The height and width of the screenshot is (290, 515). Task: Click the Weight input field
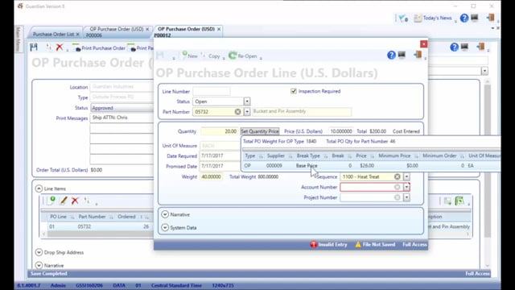pos(211,177)
